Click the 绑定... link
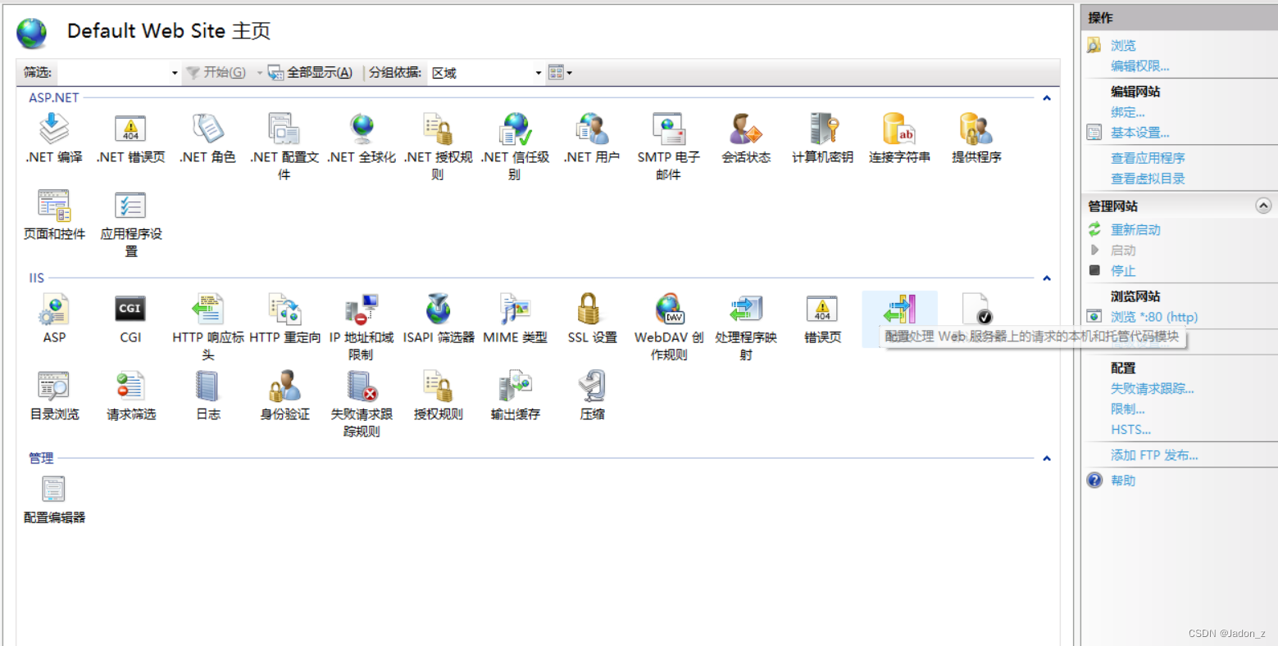 1127,112
